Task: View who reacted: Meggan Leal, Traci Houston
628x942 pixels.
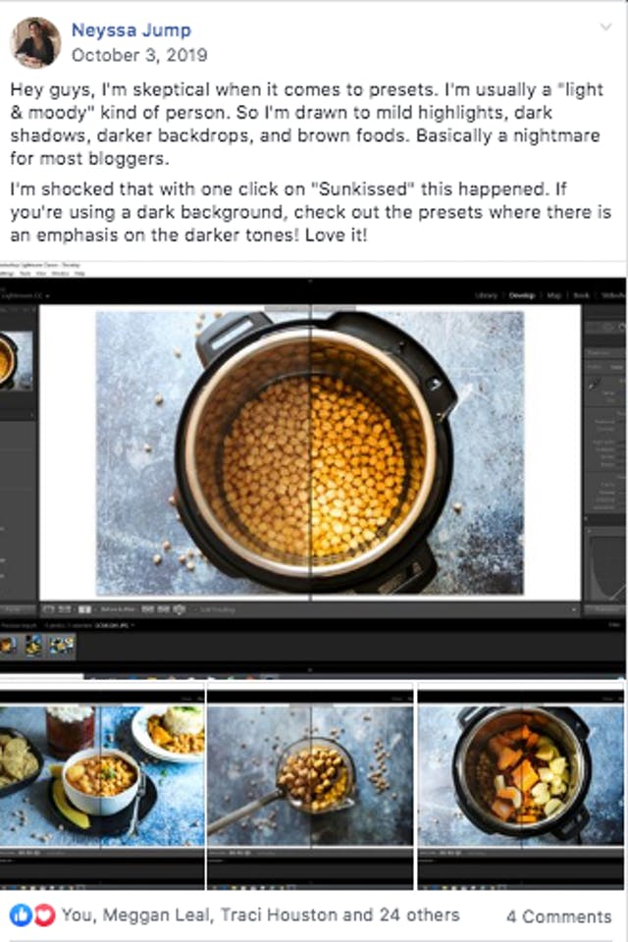Action: point(260,915)
